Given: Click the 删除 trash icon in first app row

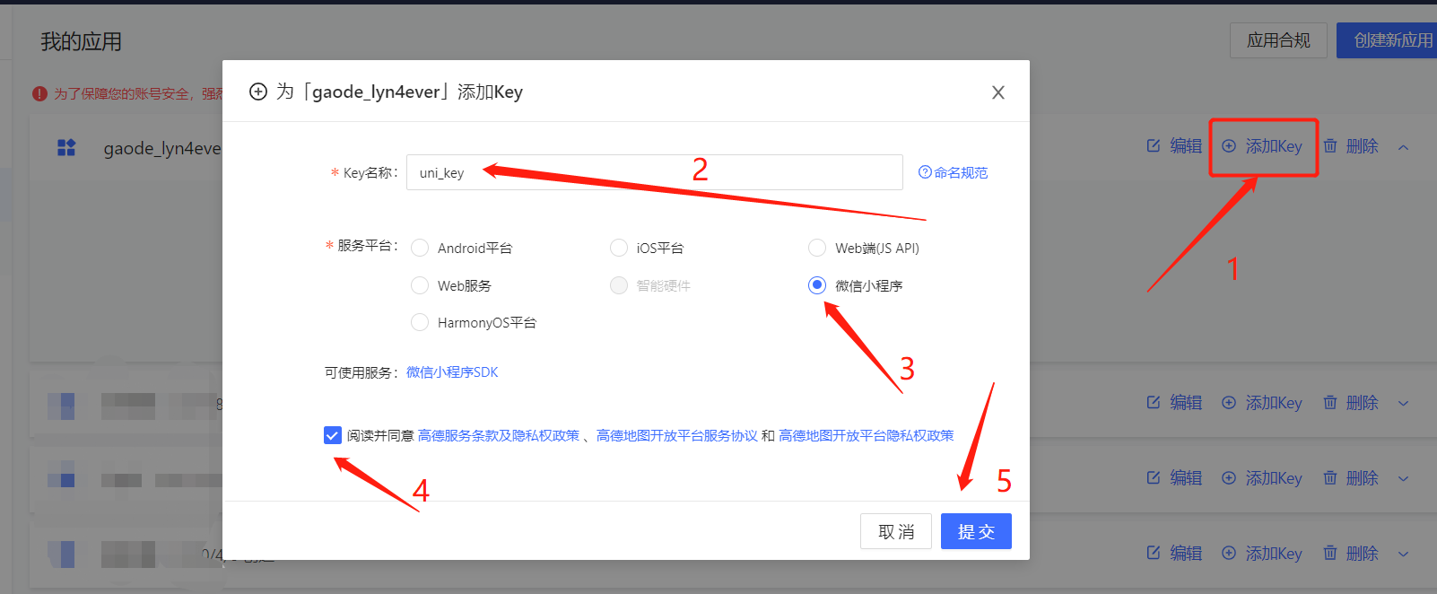Looking at the screenshot, I should [x=1330, y=146].
